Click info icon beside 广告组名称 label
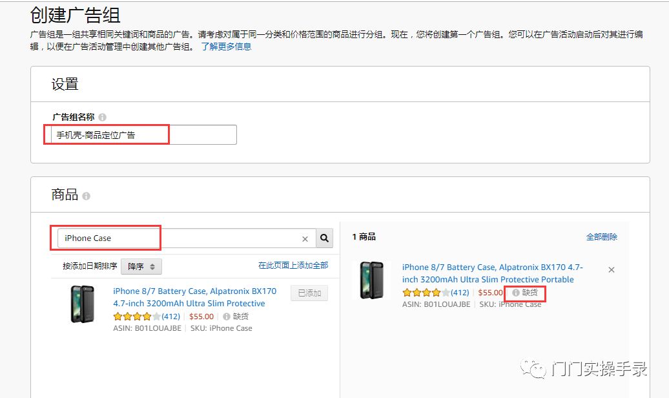The width and height of the screenshot is (669, 398). tap(103, 117)
